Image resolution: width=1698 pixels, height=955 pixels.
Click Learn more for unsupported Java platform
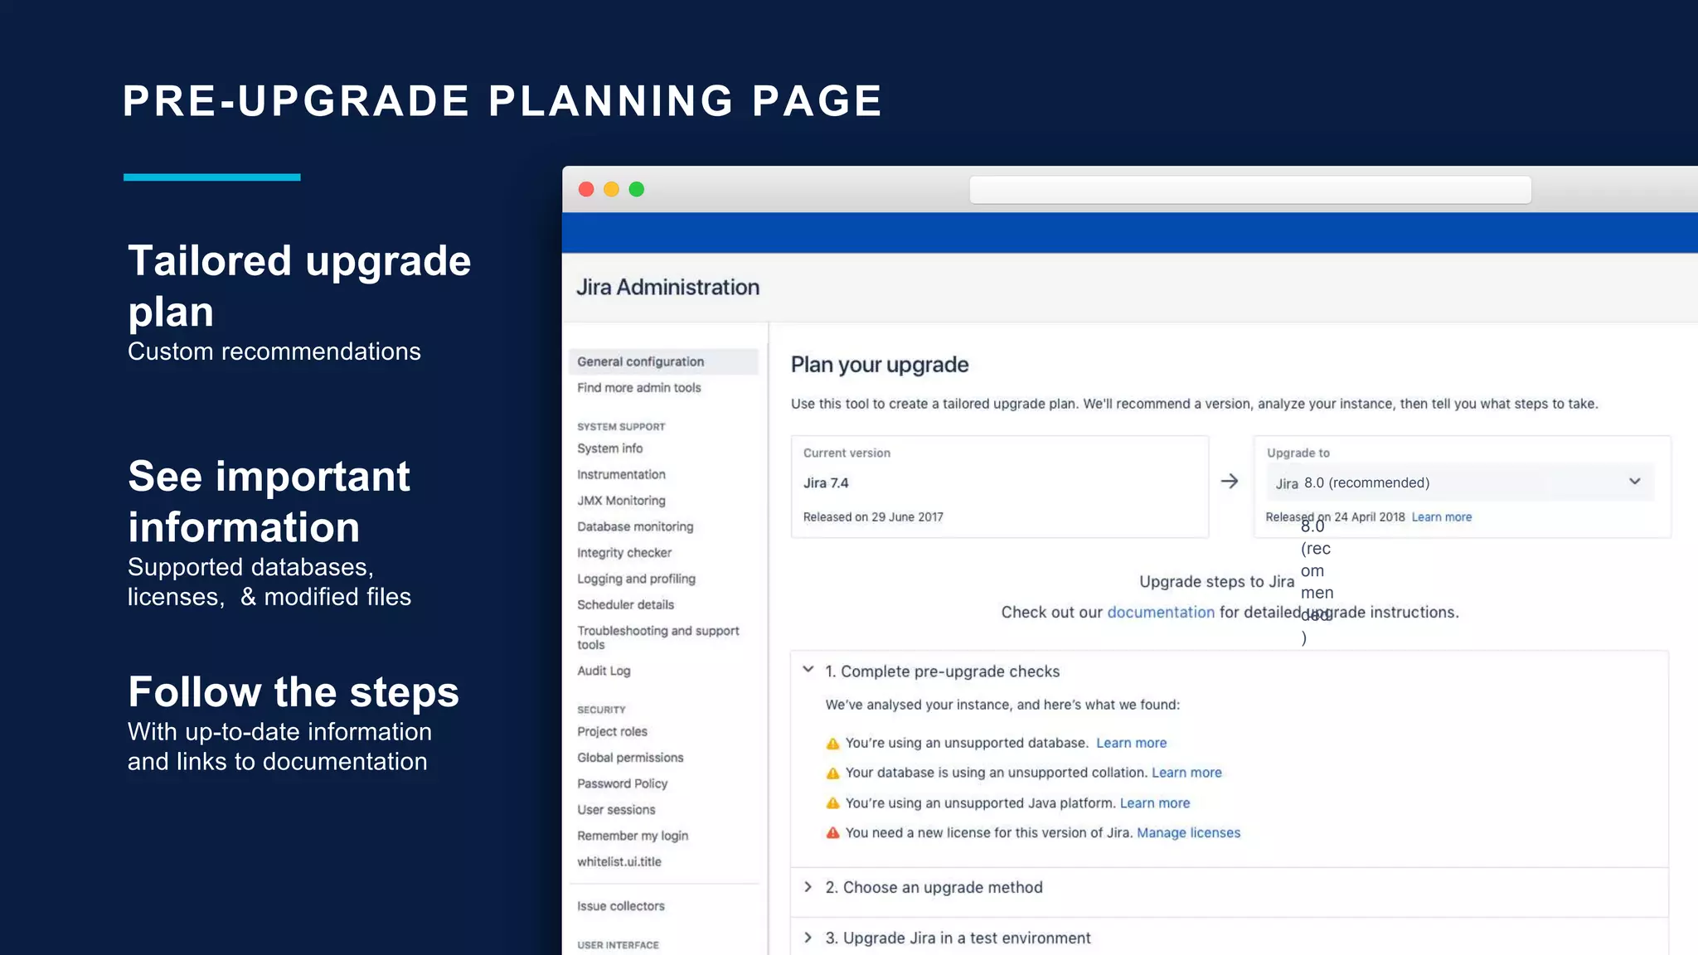pyautogui.click(x=1155, y=803)
